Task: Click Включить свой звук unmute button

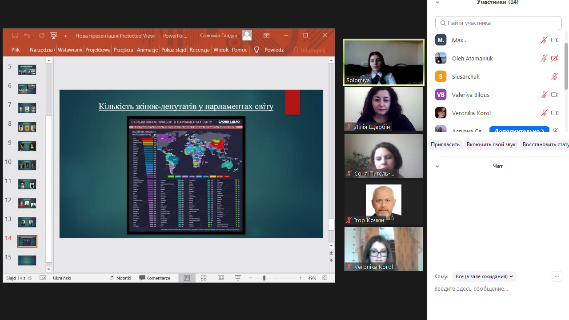Action: [491, 144]
